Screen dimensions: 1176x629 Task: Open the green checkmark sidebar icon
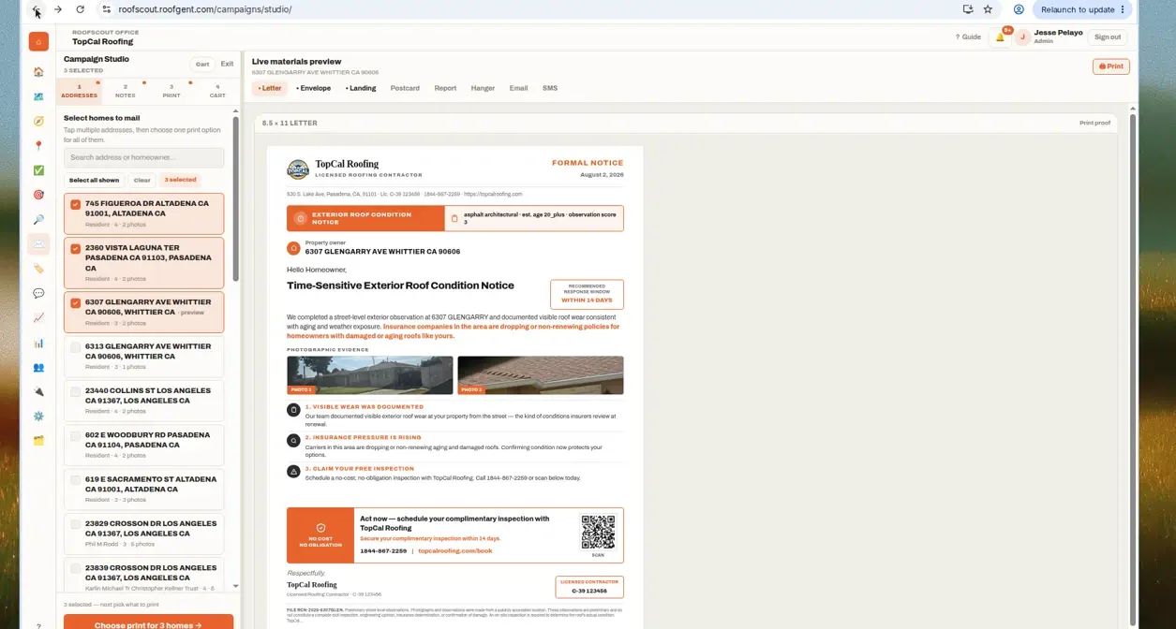38,170
